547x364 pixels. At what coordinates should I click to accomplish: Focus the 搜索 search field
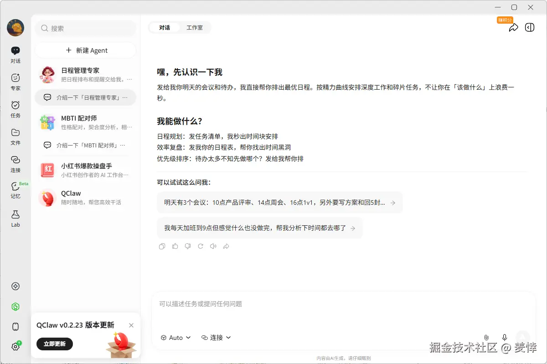(x=86, y=28)
